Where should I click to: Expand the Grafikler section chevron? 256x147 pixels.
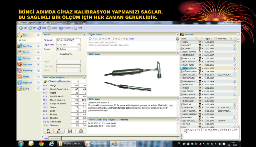(x=38, y=46)
